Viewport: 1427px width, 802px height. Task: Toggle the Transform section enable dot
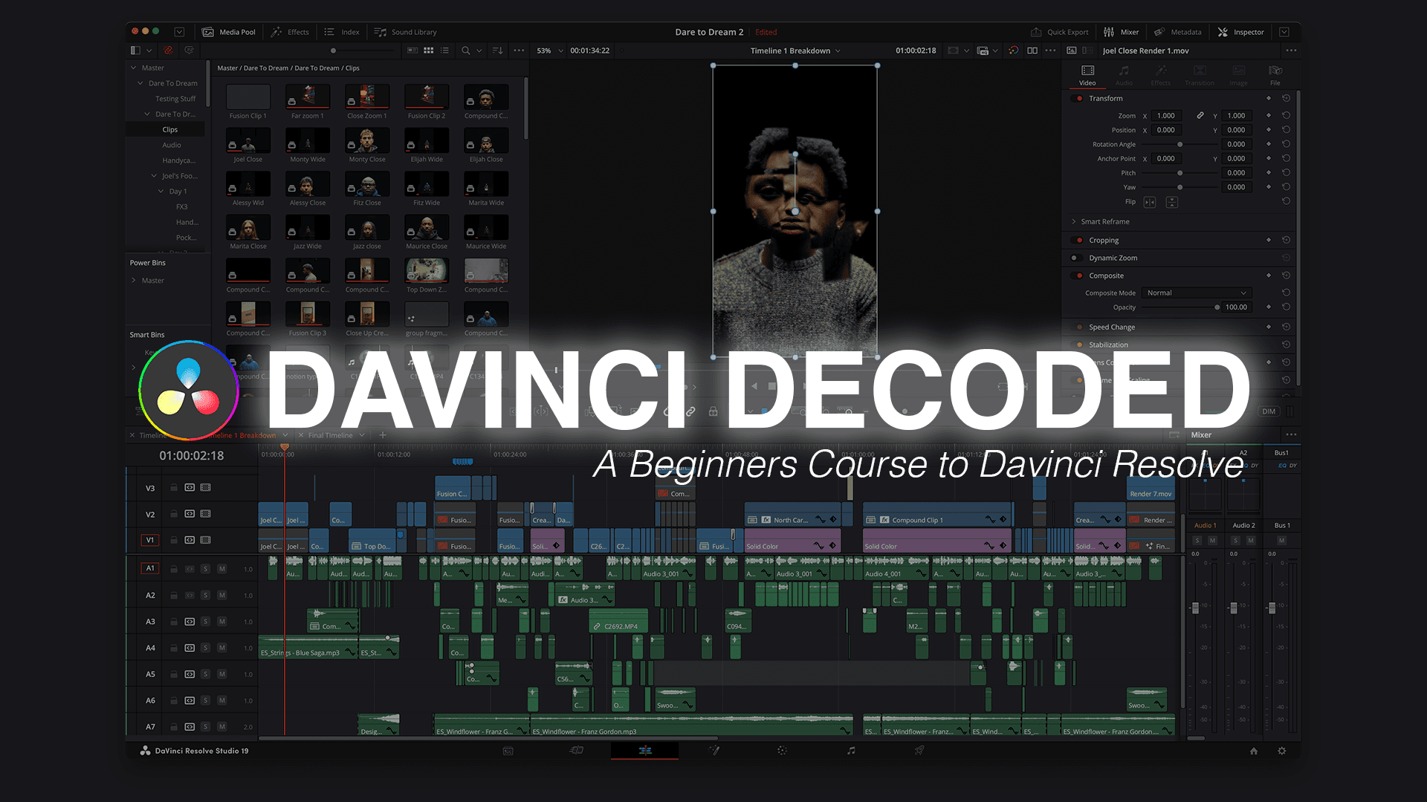(1079, 98)
